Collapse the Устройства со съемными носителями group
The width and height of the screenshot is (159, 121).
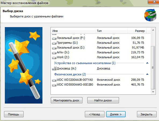coord(147,63)
